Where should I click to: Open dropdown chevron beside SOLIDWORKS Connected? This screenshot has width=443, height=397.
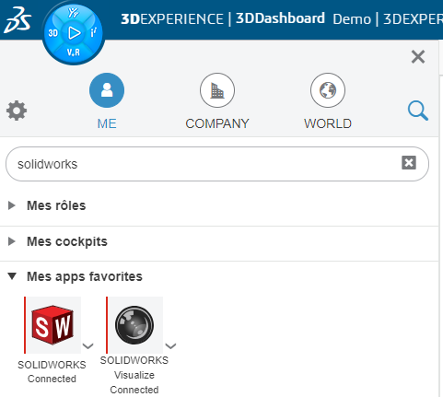88,346
